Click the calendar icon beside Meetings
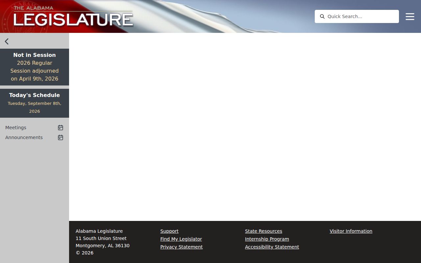Image resolution: width=421 pixels, height=263 pixels. pyautogui.click(x=61, y=128)
